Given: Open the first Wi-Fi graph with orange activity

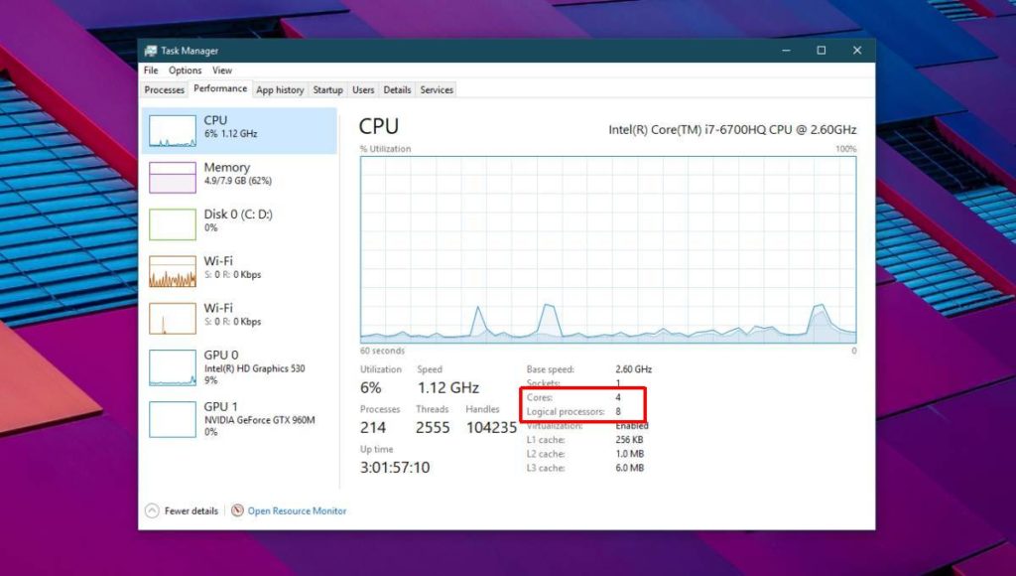Looking at the screenshot, I should click(x=173, y=271).
